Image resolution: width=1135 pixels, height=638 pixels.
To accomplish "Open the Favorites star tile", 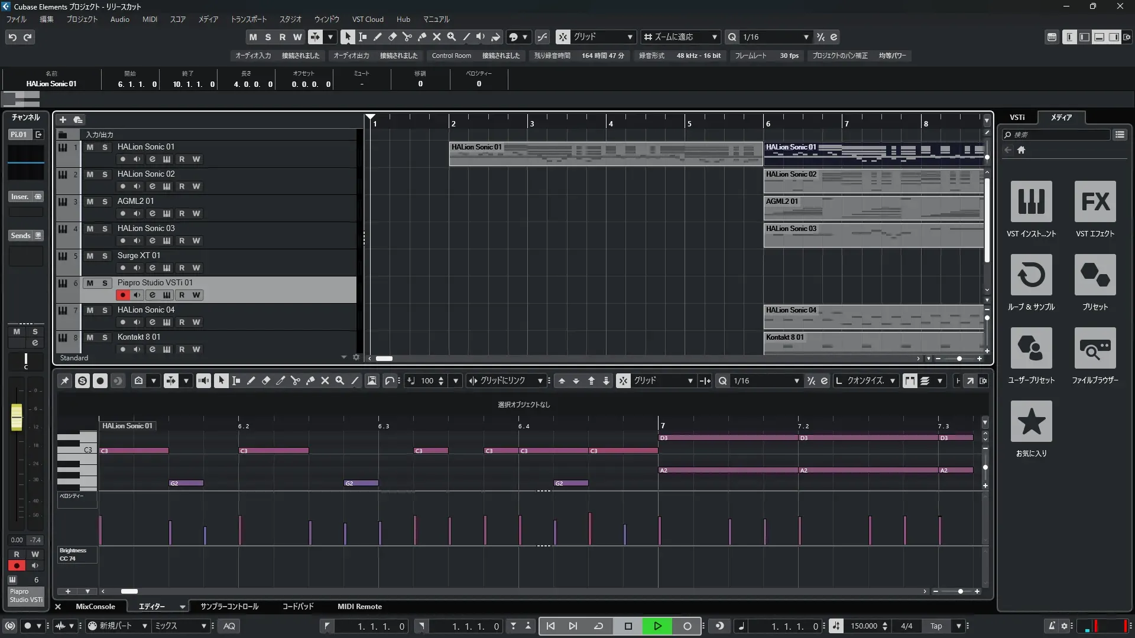I will pyautogui.click(x=1031, y=421).
